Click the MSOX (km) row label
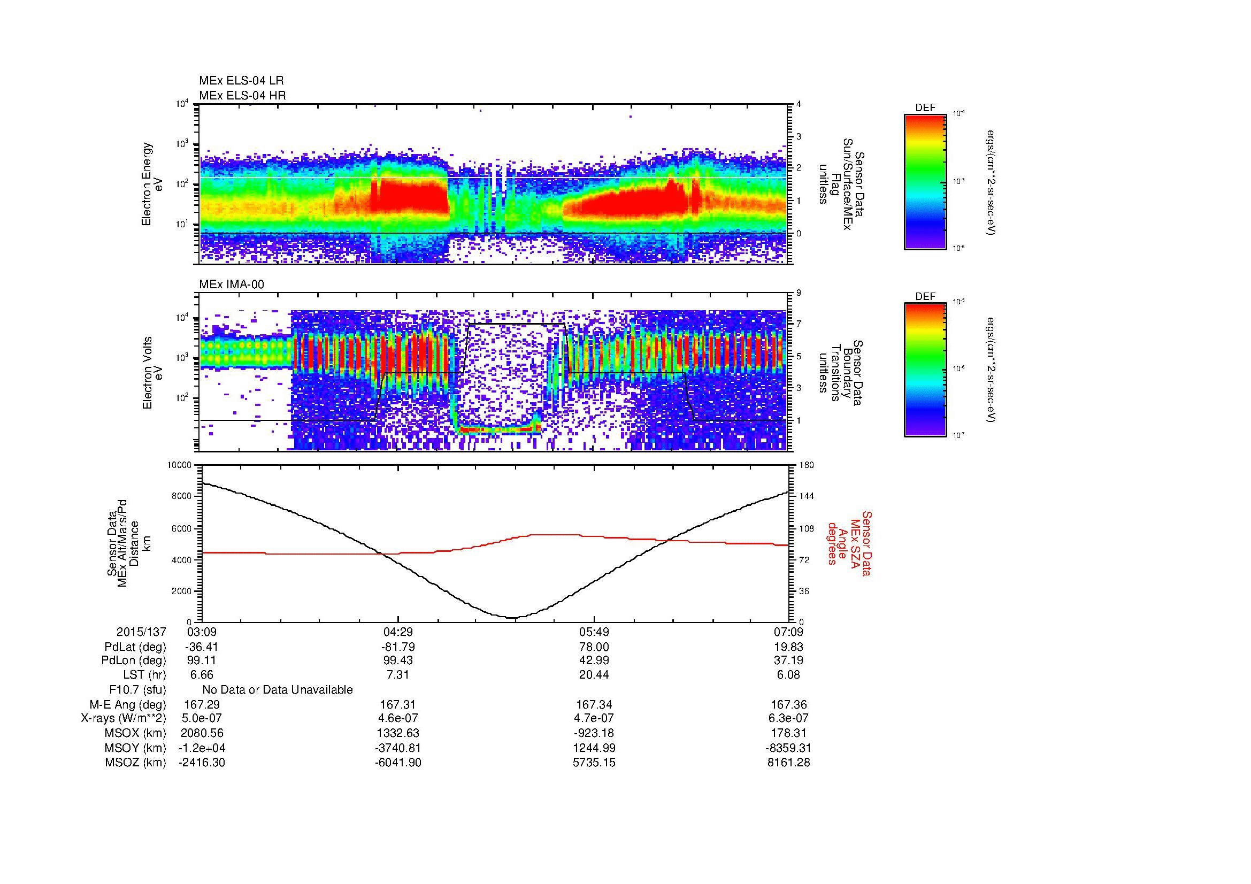The width and height of the screenshot is (1251, 884). coord(135,734)
